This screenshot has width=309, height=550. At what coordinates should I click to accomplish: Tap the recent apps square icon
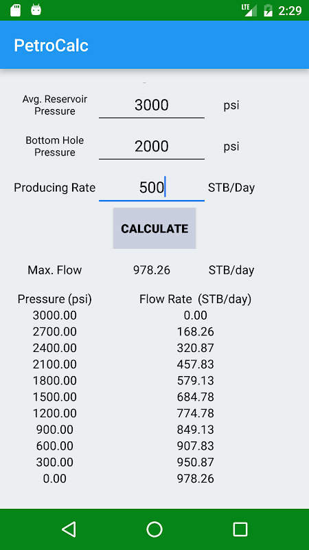240,529
